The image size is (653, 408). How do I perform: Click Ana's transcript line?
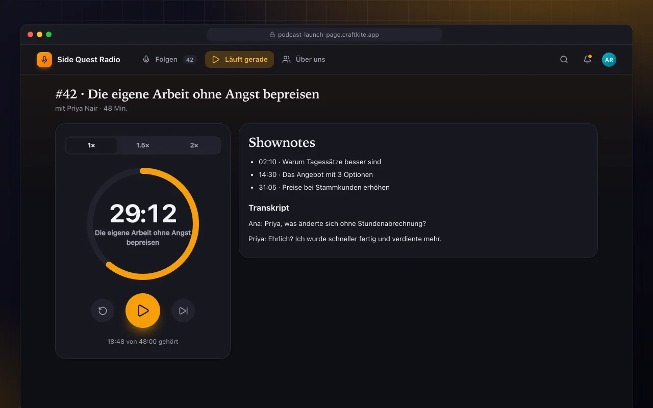tap(337, 223)
